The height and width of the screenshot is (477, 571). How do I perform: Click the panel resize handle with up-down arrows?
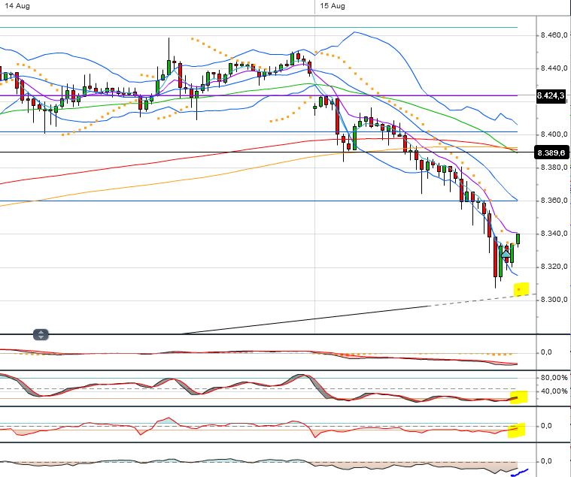pyautogui.click(x=41, y=334)
